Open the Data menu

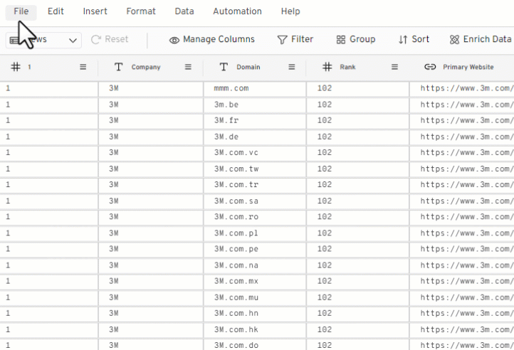point(184,11)
